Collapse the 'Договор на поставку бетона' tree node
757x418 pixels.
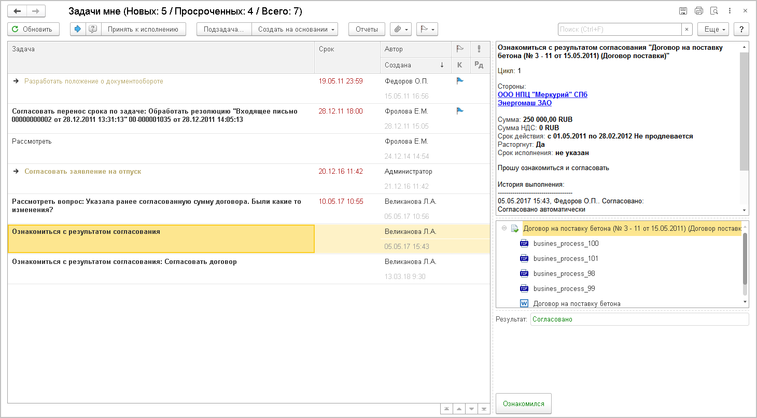(x=504, y=228)
